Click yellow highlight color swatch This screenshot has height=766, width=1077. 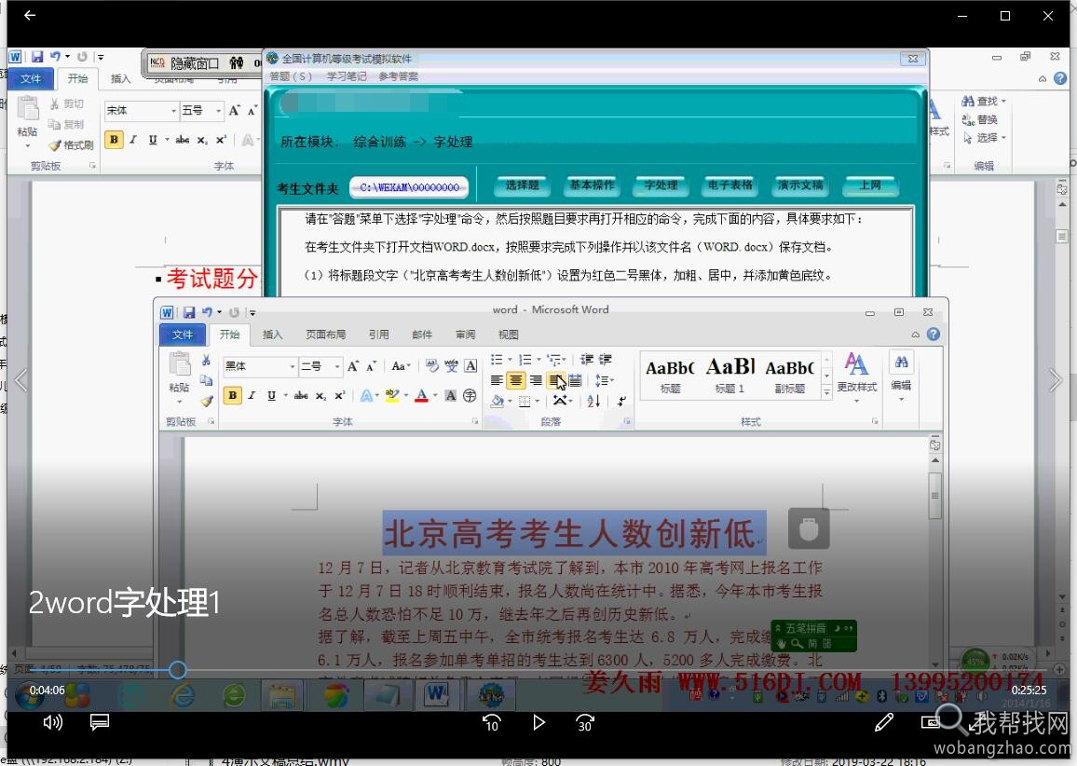(392, 395)
